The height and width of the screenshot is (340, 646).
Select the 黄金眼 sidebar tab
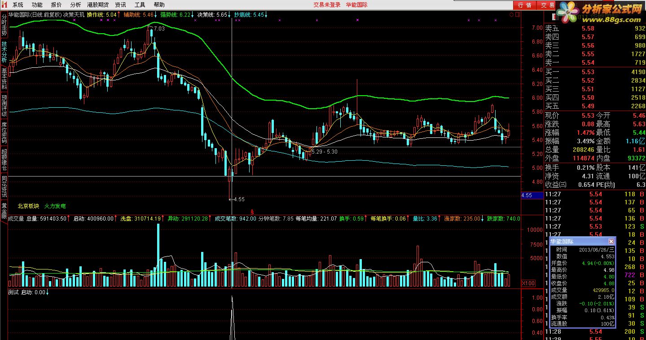point(4,211)
